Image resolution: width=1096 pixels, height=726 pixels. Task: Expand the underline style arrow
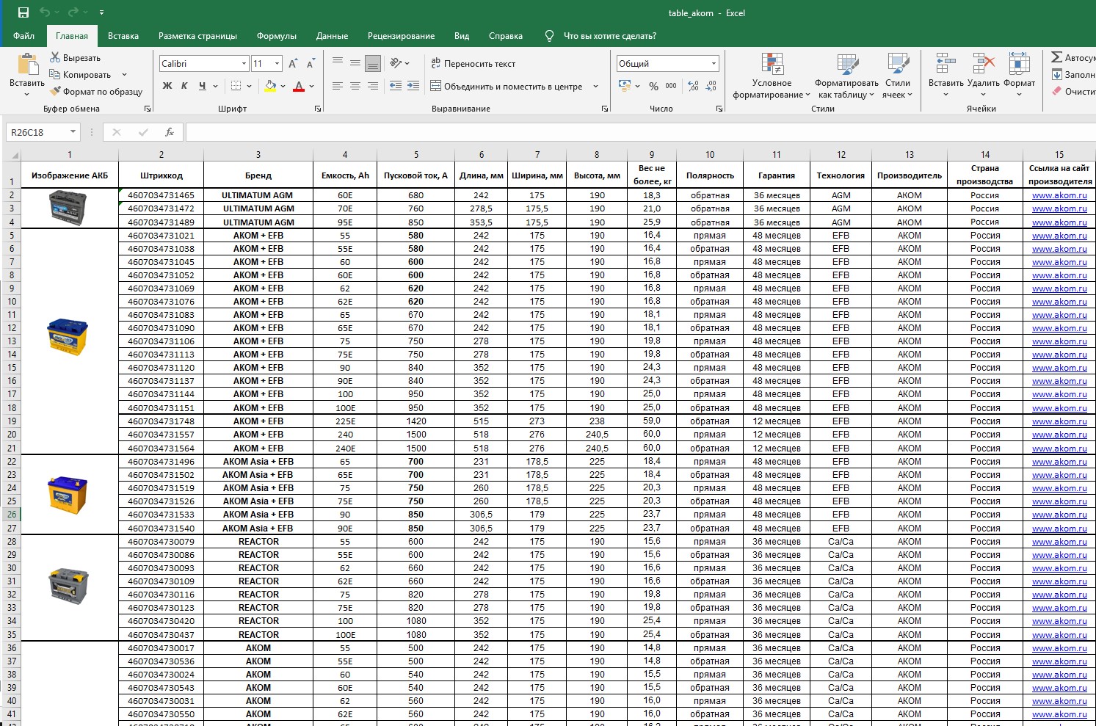coord(215,86)
